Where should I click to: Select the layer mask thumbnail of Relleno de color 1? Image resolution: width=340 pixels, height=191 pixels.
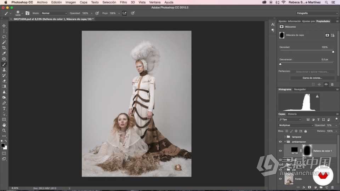tap(307, 151)
